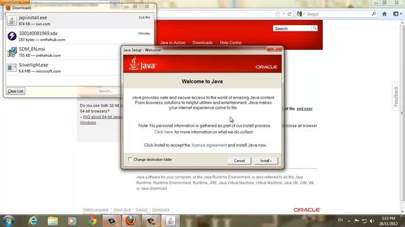The width and height of the screenshot is (405, 227).
Task: Open the Select Language footer link
Action: [96, 209]
